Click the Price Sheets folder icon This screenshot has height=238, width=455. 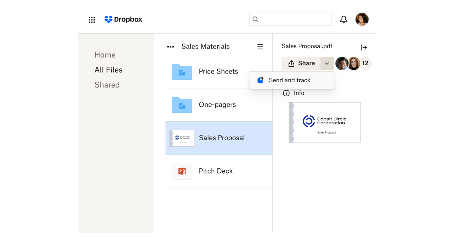pyautogui.click(x=182, y=72)
